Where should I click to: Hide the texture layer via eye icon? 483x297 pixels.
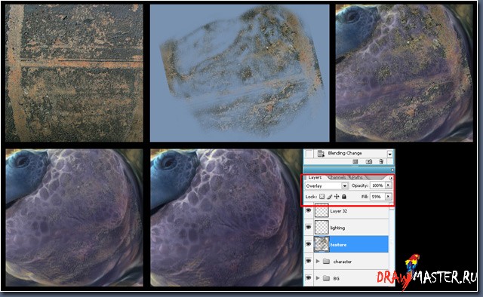coord(309,244)
